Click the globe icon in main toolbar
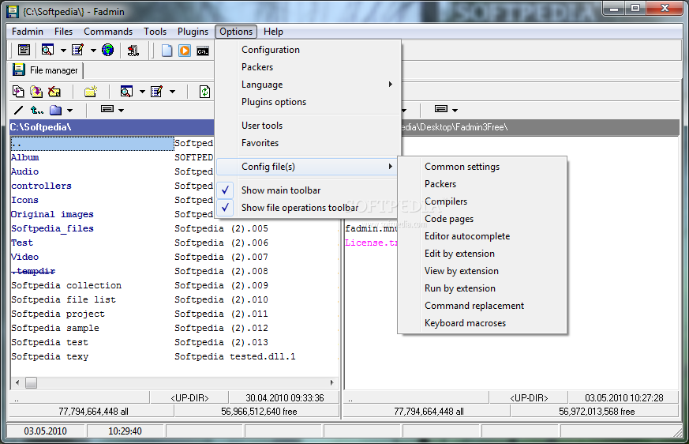689x444 pixels. click(x=107, y=50)
